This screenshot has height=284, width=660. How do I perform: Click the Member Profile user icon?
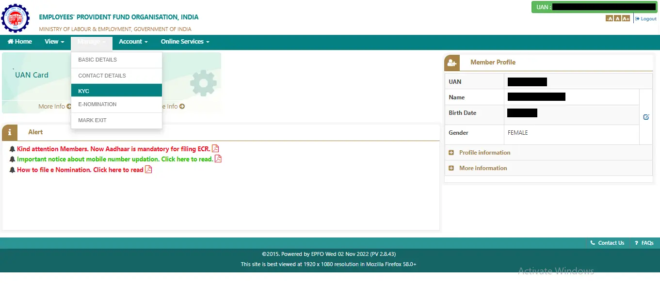pyautogui.click(x=452, y=63)
